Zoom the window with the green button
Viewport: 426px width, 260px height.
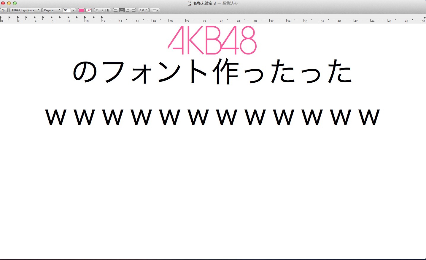click(15, 3)
